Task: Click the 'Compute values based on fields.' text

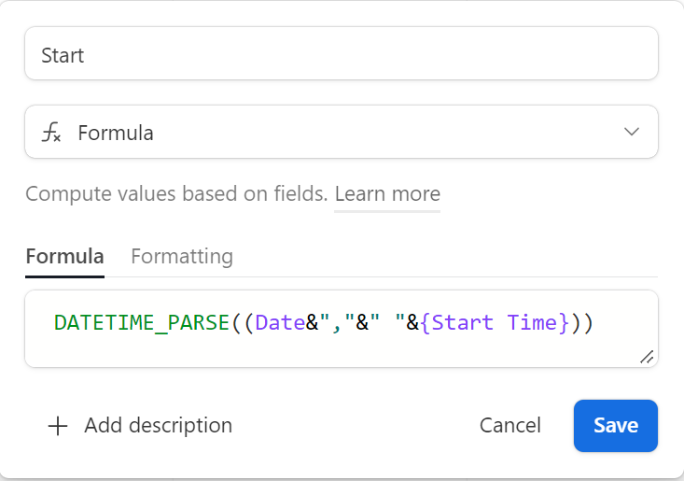Action: 176,193
